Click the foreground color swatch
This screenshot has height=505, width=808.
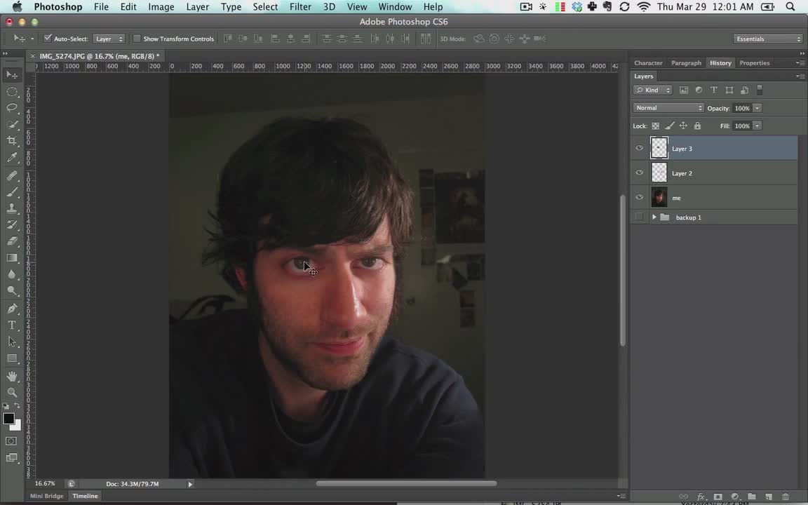tap(8, 419)
